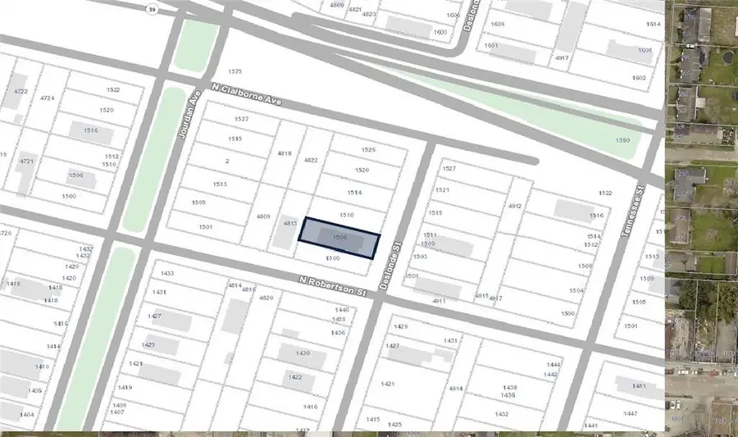
Task: Select parcel number 1442
Action: pos(551,375)
